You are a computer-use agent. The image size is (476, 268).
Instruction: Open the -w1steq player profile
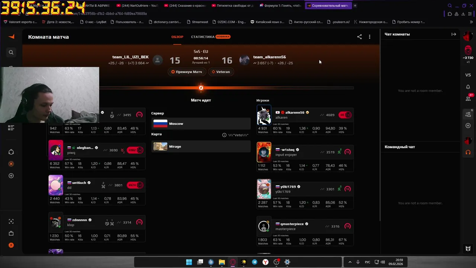(x=287, y=150)
